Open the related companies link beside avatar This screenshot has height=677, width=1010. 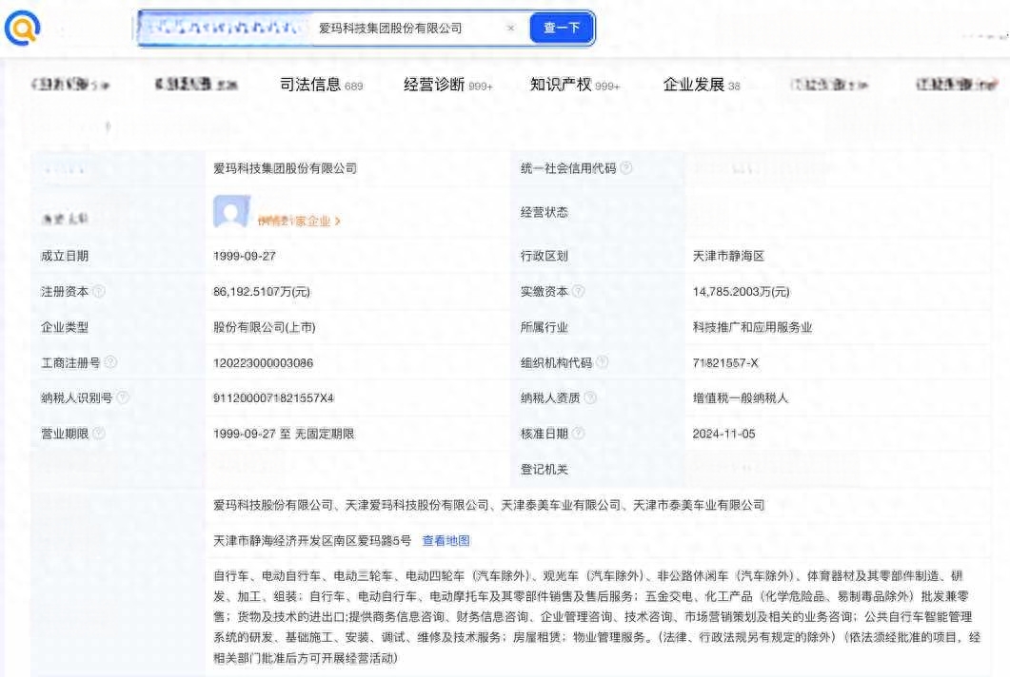[x=299, y=221]
